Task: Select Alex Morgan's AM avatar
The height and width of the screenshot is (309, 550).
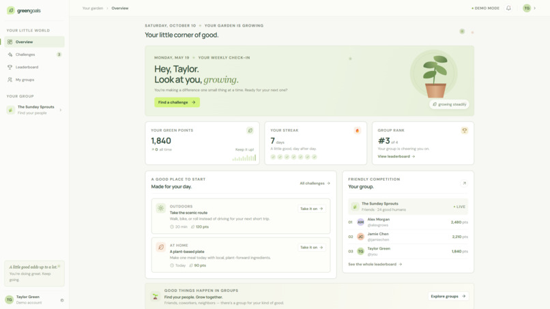Action: click(360, 222)
